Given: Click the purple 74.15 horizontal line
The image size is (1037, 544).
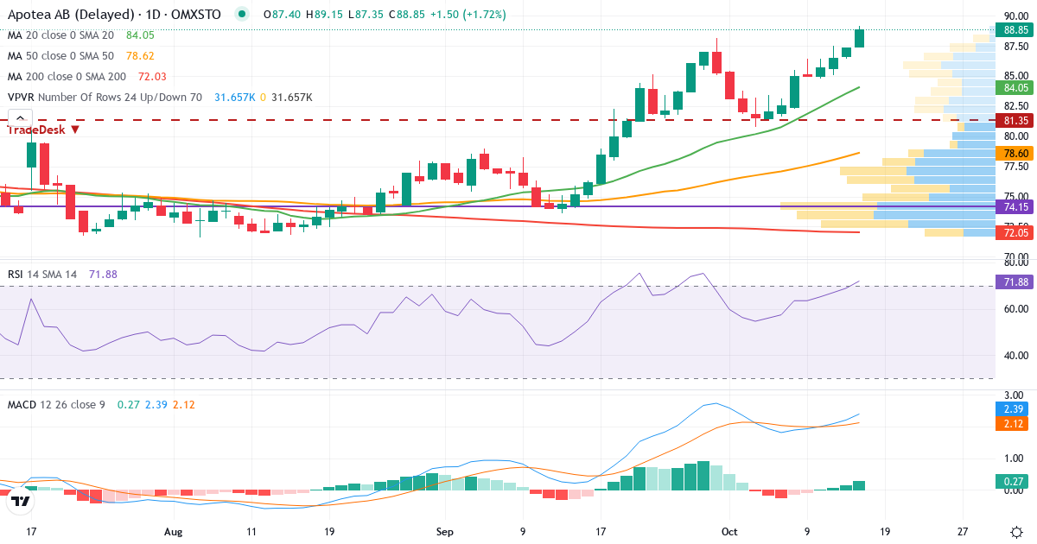Looking at the screenshot, I should (497, 206).
